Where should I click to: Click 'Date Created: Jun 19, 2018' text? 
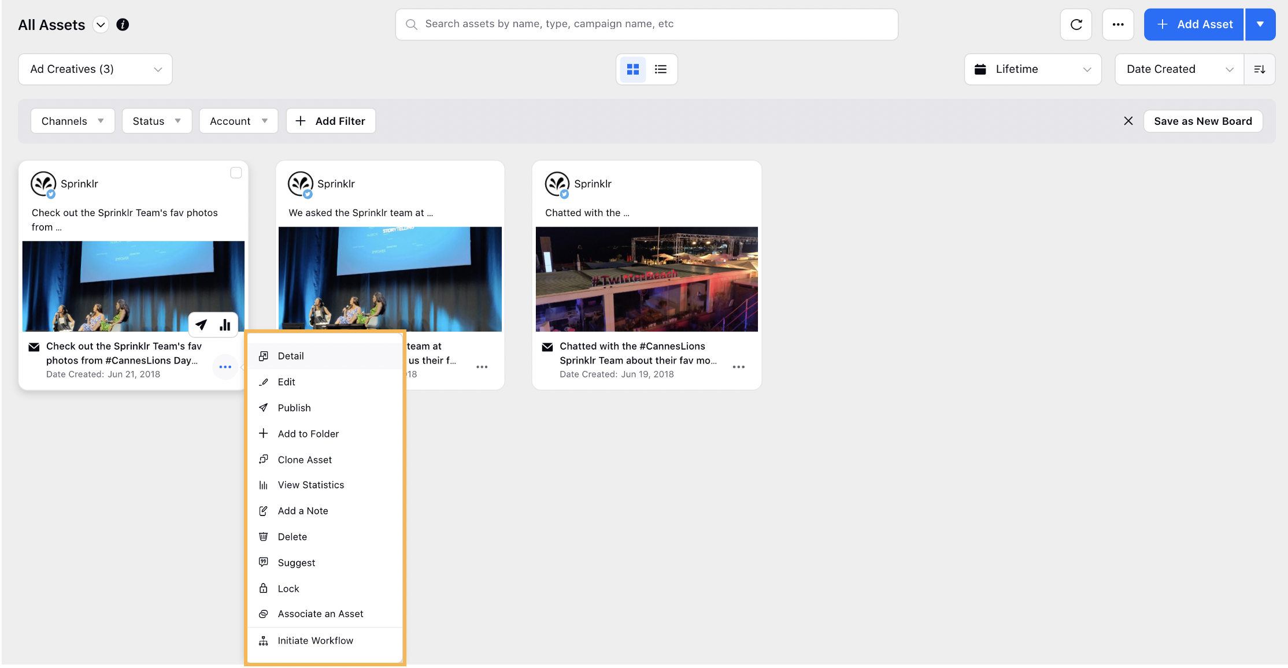(617, 374)
